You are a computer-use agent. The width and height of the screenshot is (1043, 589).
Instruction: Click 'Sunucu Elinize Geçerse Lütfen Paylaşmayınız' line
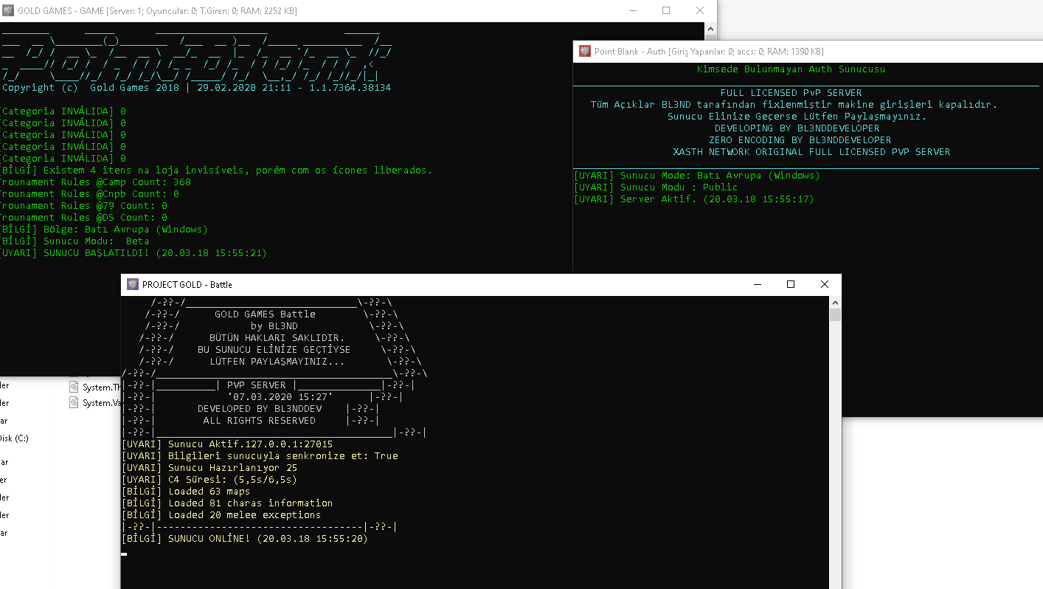click(x=797, y=117)
